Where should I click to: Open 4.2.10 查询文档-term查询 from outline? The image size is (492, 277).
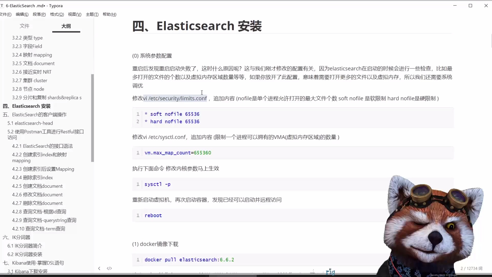(39, 229)
